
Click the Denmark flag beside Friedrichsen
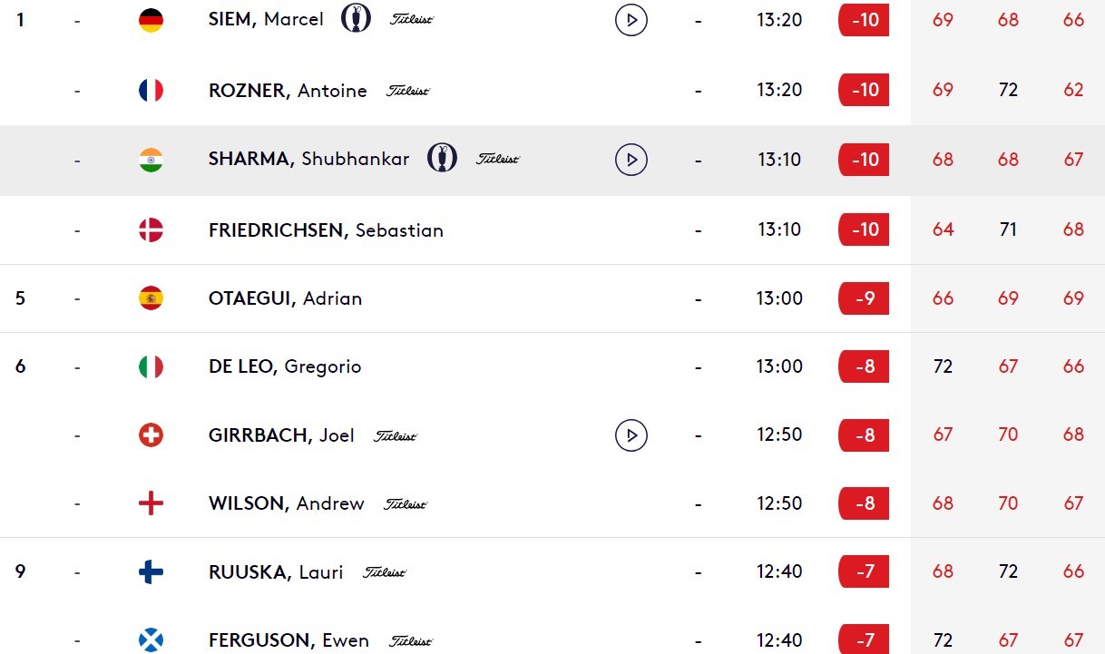(151, 229)
